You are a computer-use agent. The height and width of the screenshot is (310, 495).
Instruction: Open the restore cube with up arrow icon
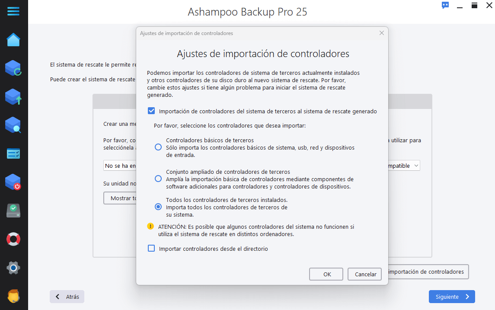pyautogui.click(x=13, y=97)
